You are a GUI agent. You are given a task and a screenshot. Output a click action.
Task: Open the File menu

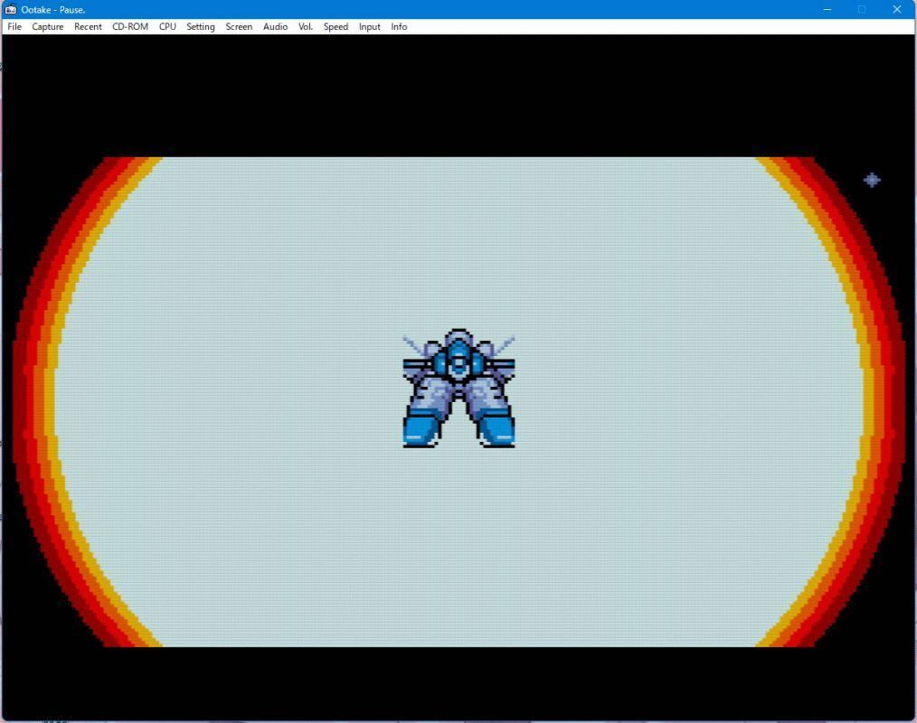tap(14, 27)
